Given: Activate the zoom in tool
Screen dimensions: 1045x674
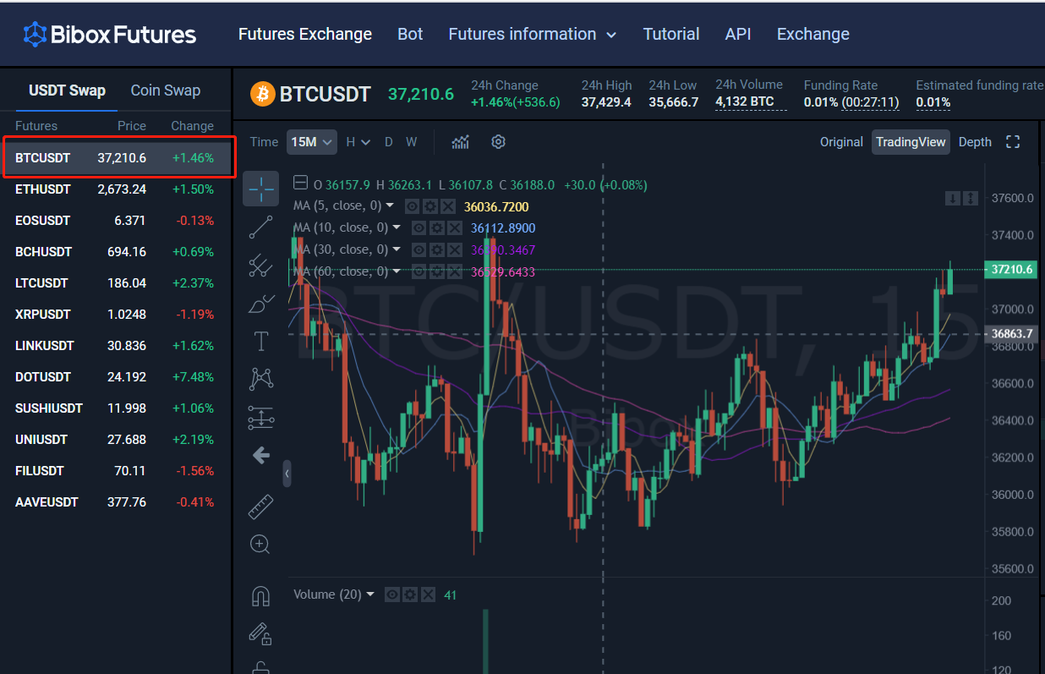Looking at the screenshot, I should (260, 544).
